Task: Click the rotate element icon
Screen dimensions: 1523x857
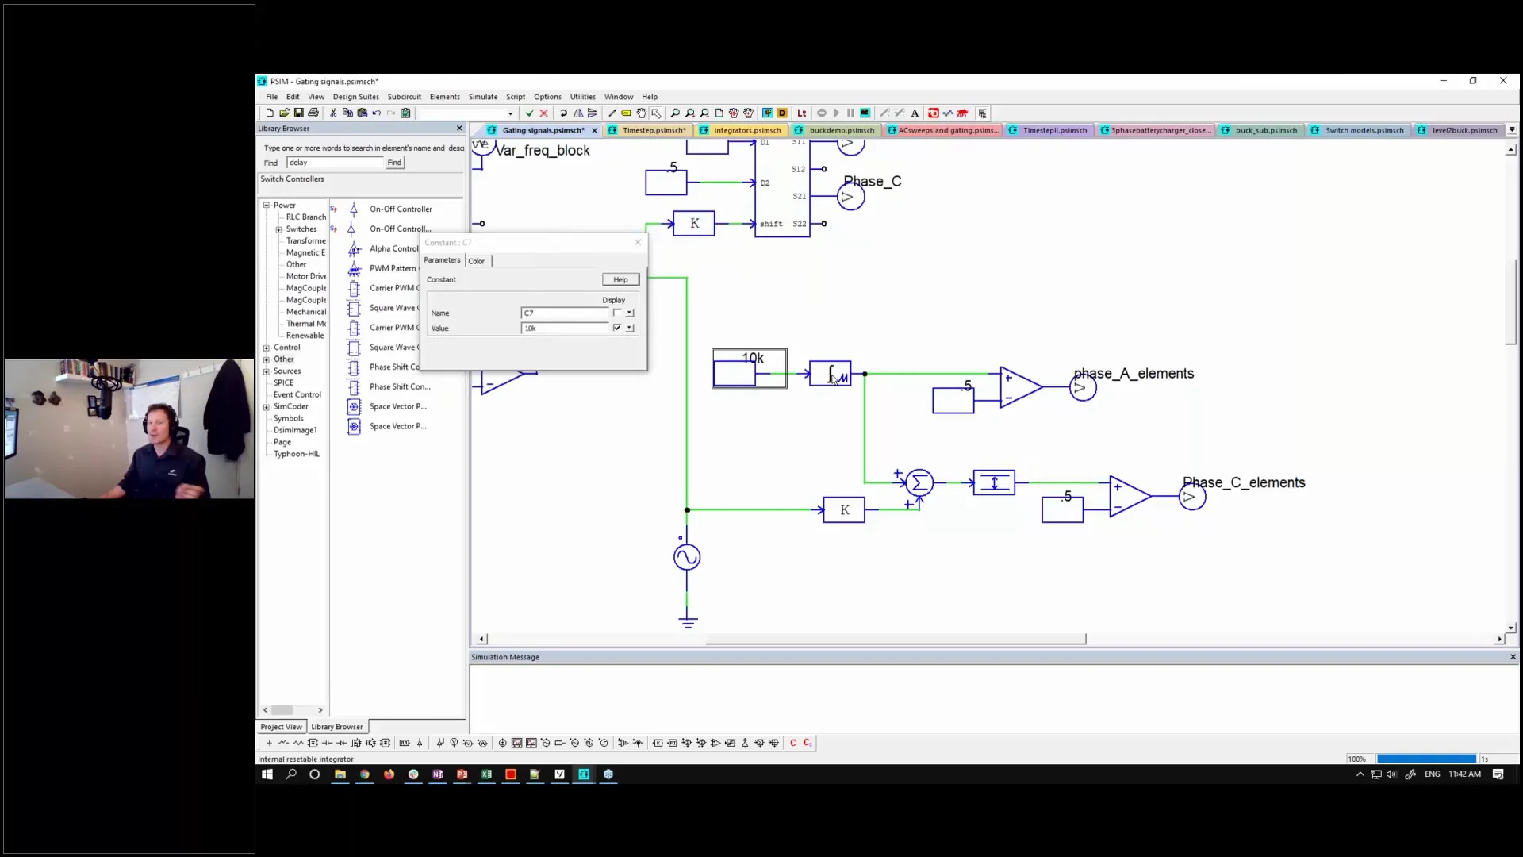Action: pos(563,113)
